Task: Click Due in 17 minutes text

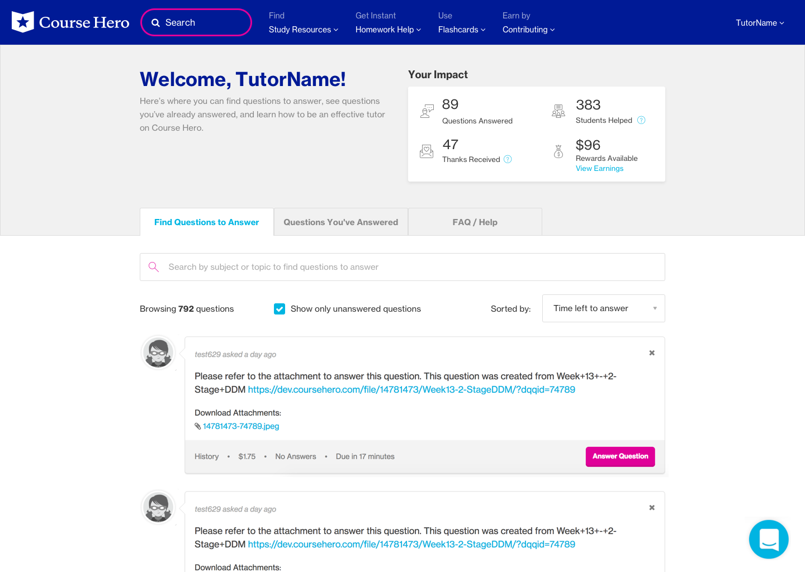Action: point(365,457)
